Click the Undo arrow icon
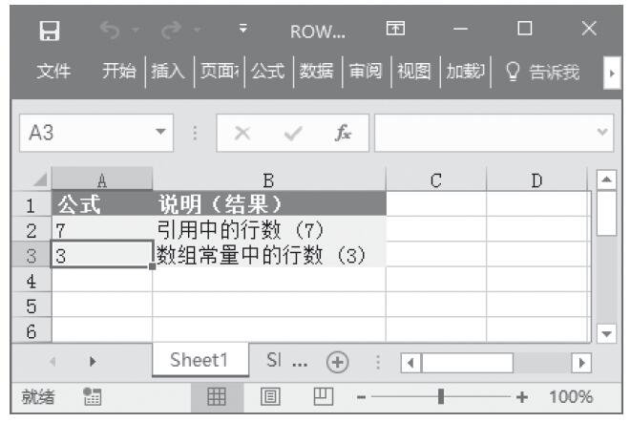This screenshot has width=631, height=422. click(110, 31)
